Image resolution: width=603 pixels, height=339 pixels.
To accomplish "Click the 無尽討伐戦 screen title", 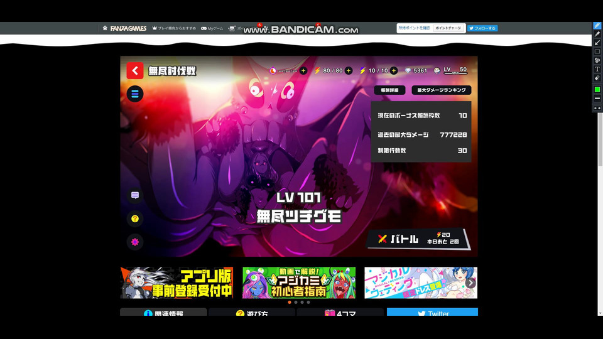I will (172, 71).
